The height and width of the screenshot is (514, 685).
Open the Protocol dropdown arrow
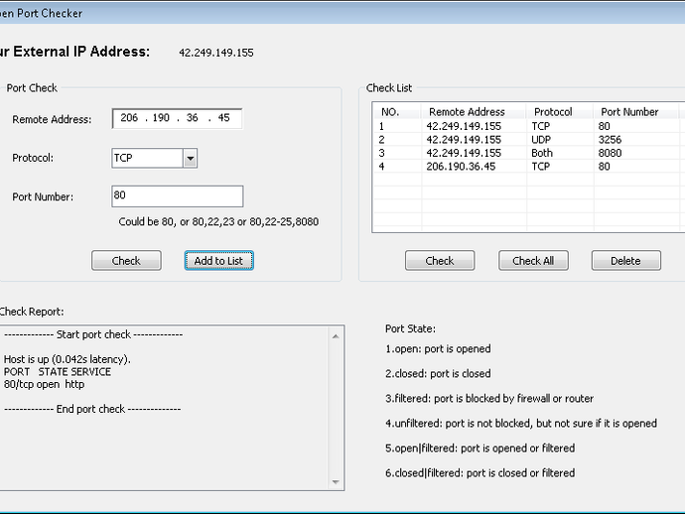coord(190,158)
